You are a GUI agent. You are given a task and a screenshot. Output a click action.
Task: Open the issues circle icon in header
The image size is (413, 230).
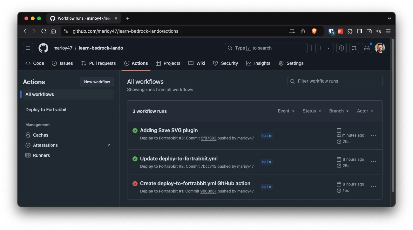[342, 48]
